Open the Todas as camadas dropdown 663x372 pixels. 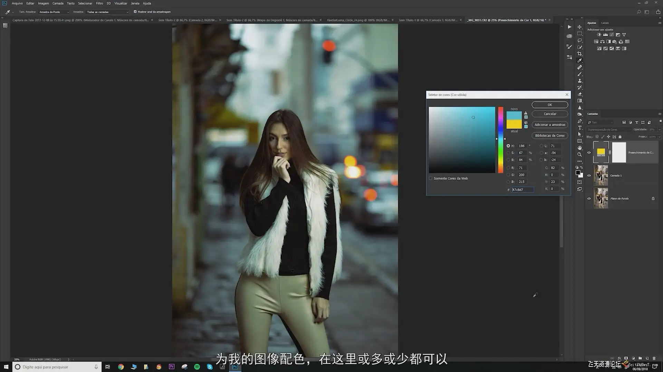[x=107, y=12]
